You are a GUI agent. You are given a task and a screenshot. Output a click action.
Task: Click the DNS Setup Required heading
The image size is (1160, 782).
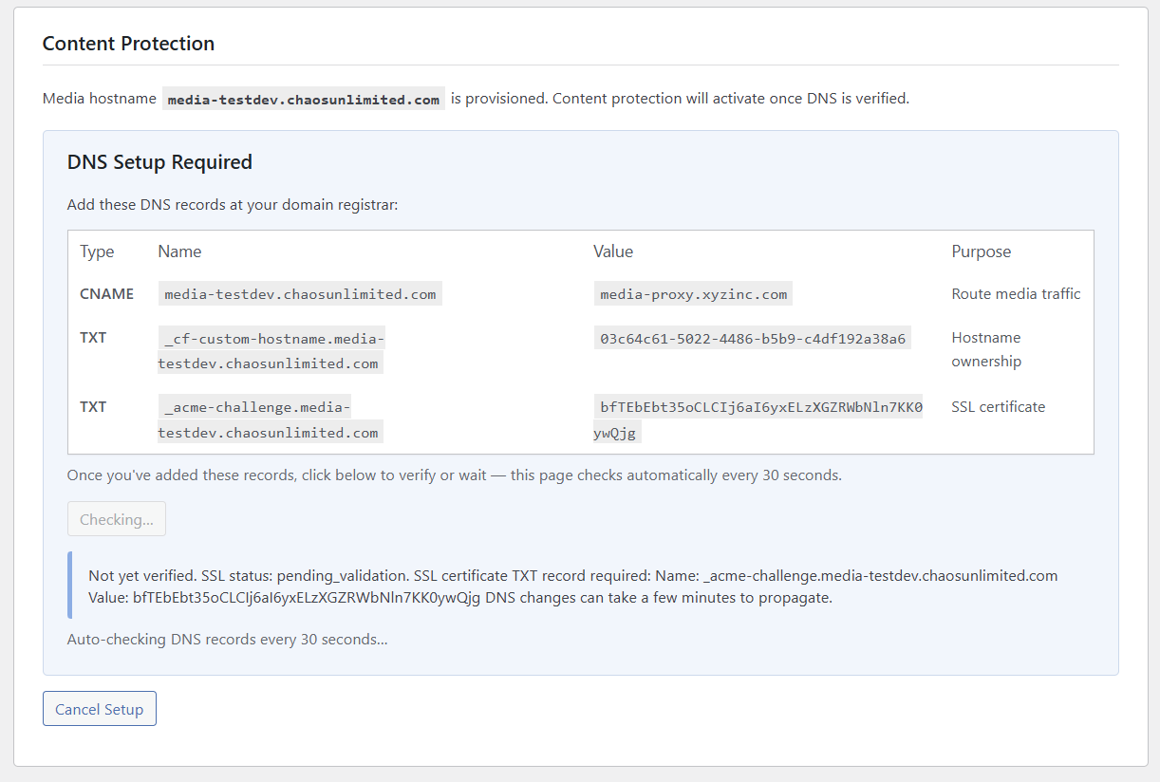(159, 161)
